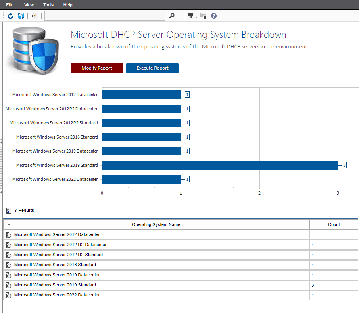Image resolution: width=359 pixels, height=313 pixels.
Task: Click the refresh icon in the toolbar
Action: click(10, 16)
